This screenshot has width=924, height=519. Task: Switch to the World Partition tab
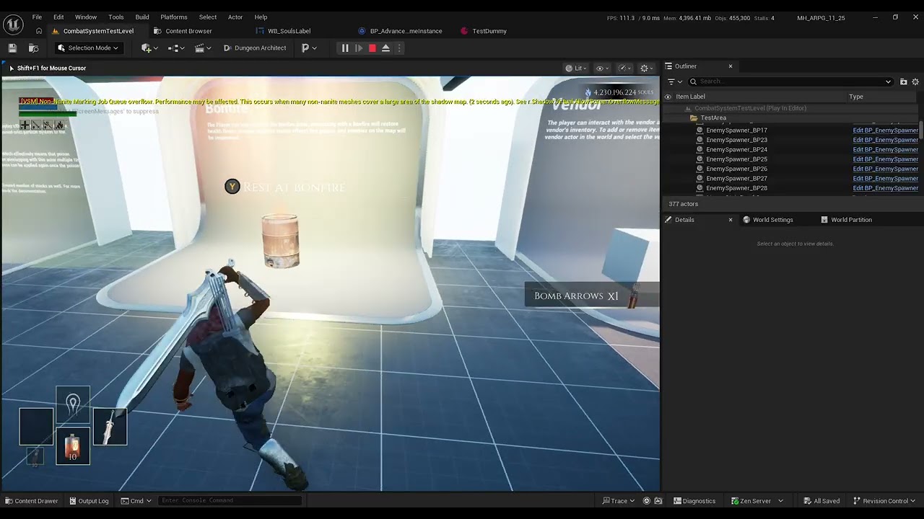846,220
